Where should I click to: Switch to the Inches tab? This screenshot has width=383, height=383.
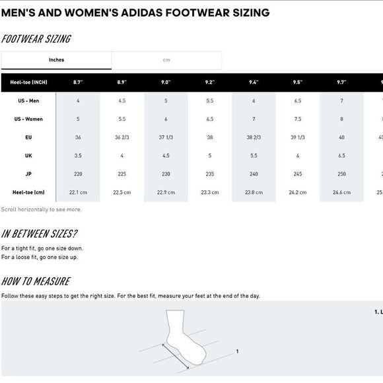click(56, 60)
